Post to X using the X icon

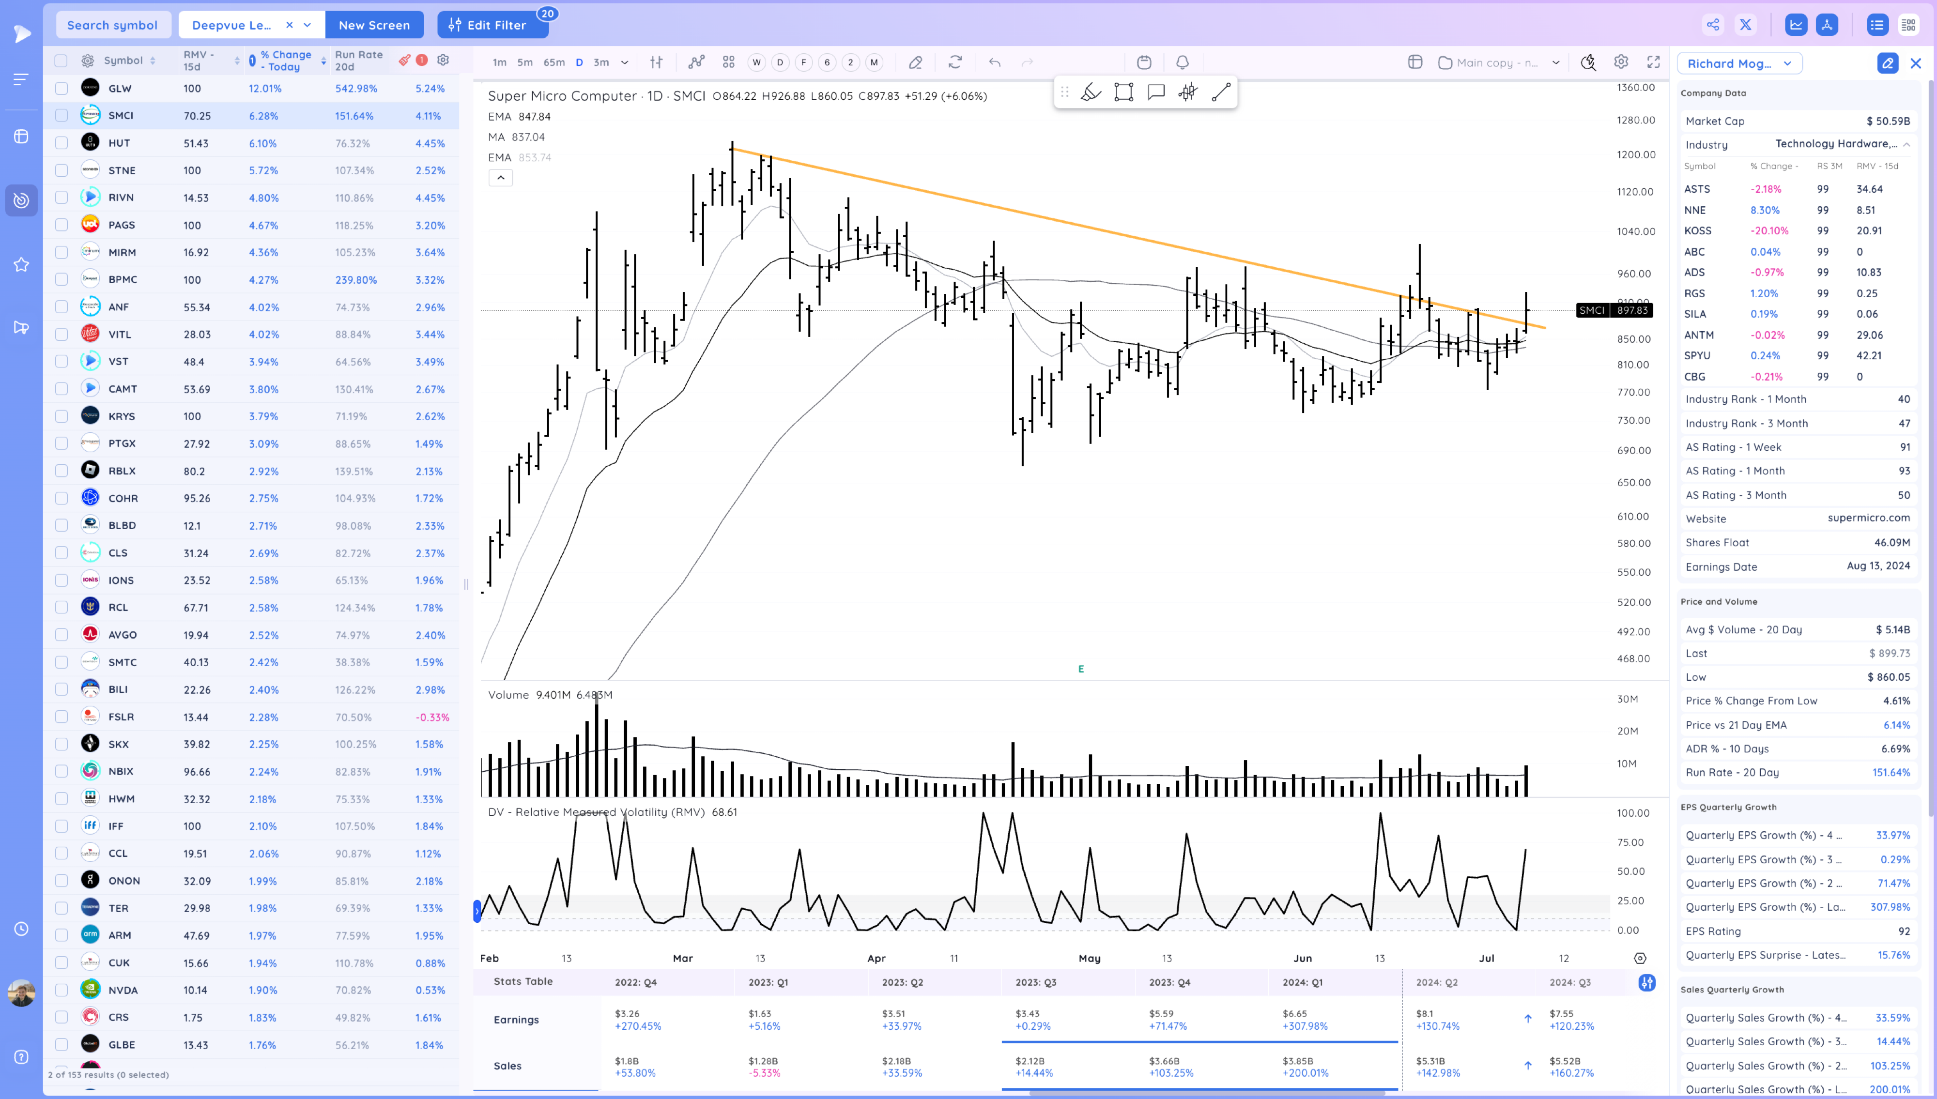[1745, 25]
